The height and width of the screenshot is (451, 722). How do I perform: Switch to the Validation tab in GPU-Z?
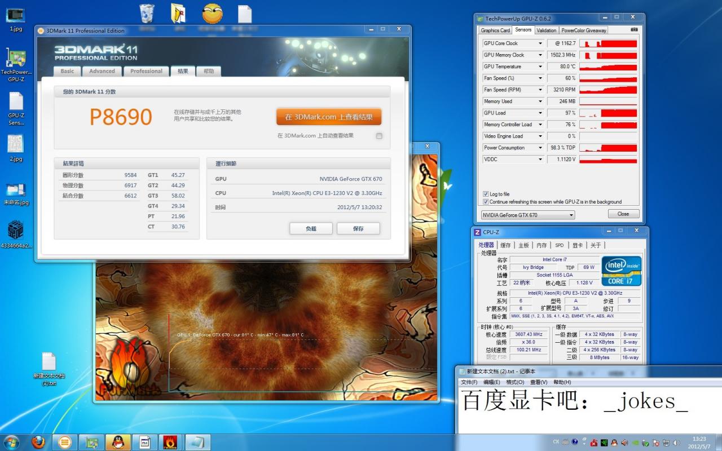pyautogui.click(x=546, y=30)
